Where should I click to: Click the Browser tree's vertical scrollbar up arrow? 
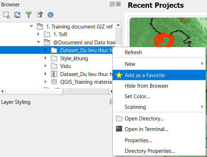click(118, 25)
